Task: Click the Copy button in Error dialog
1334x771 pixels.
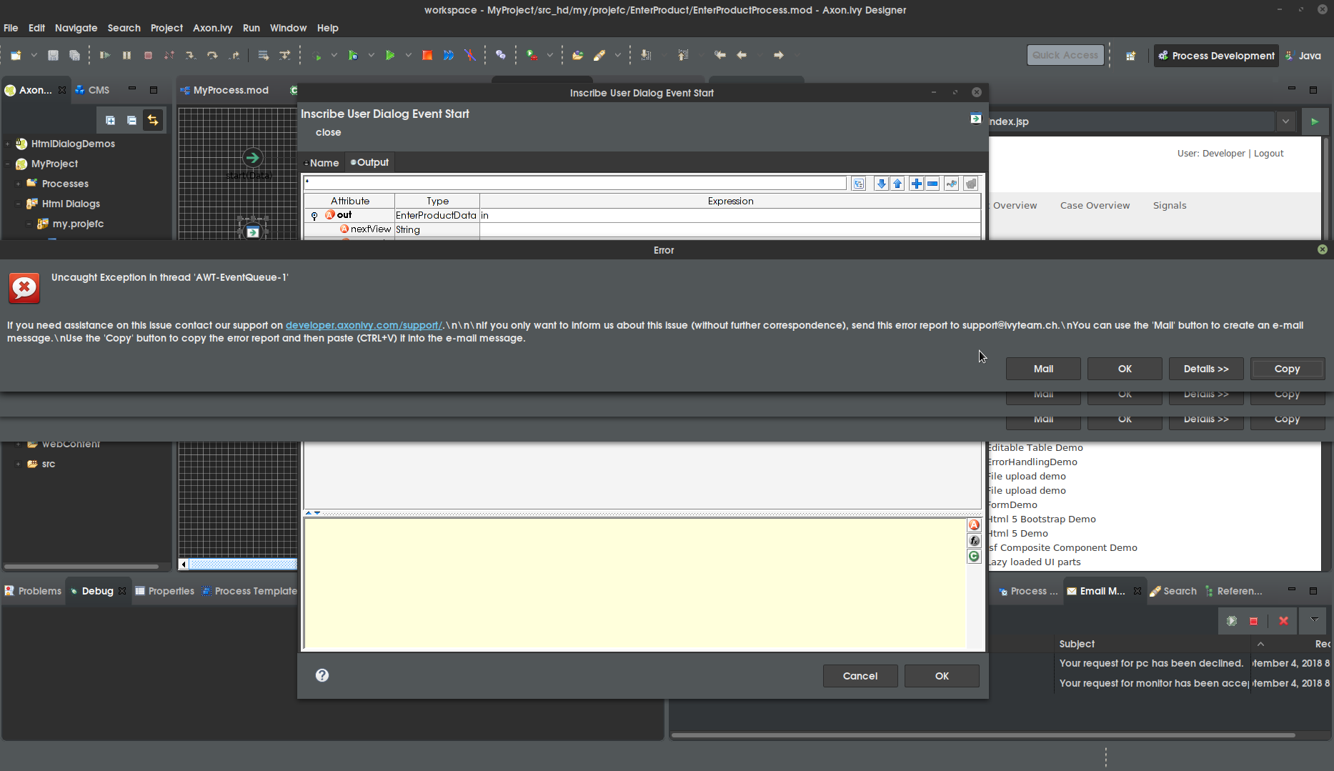Action: click(1288, 369)
